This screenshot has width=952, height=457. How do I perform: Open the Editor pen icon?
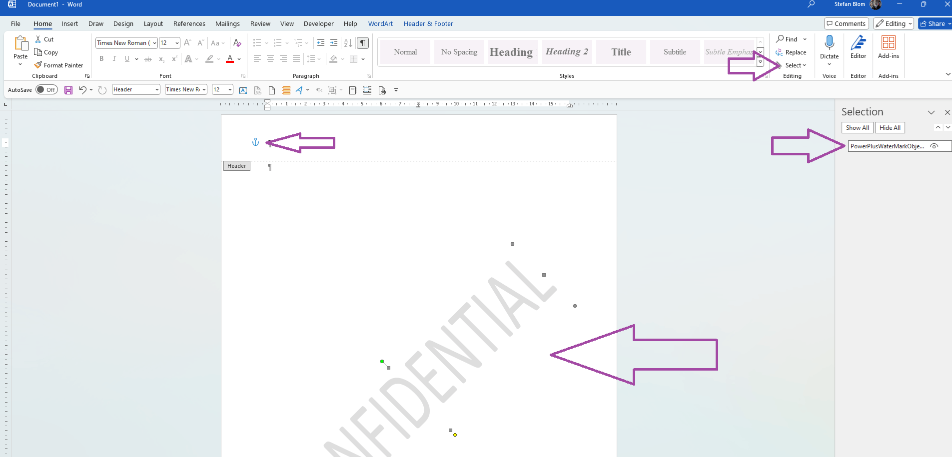click(x=859, y=42)
